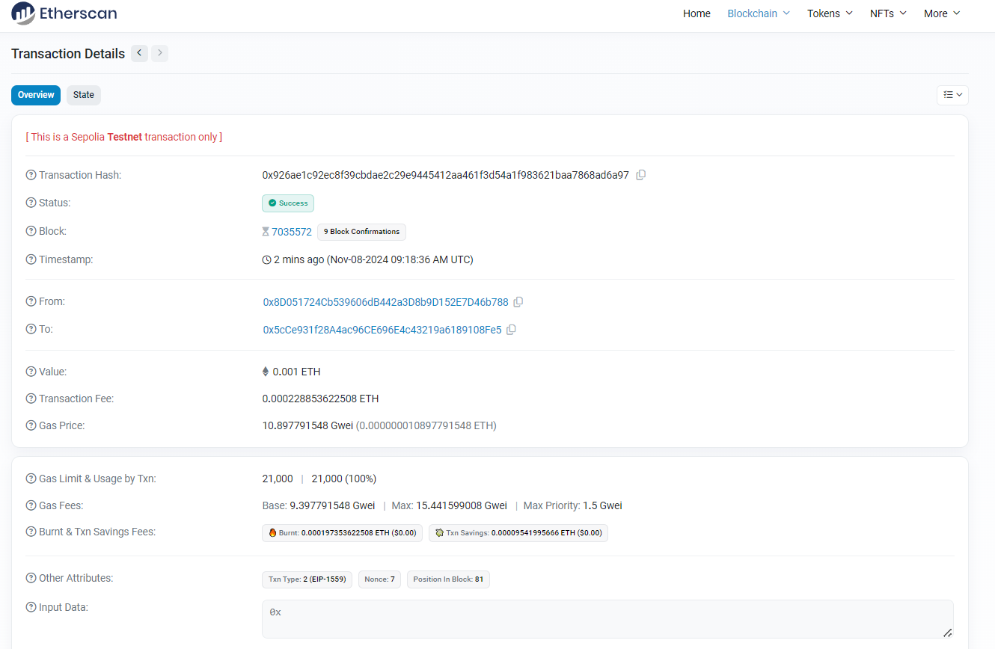
Task: Click help icon beside Burnt & Txn Savings
Action: [x=31, y=532]
